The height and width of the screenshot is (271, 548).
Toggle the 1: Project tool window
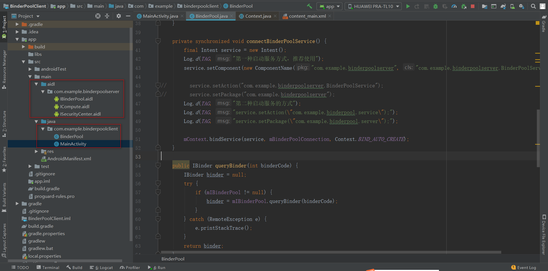coord(4,26)
